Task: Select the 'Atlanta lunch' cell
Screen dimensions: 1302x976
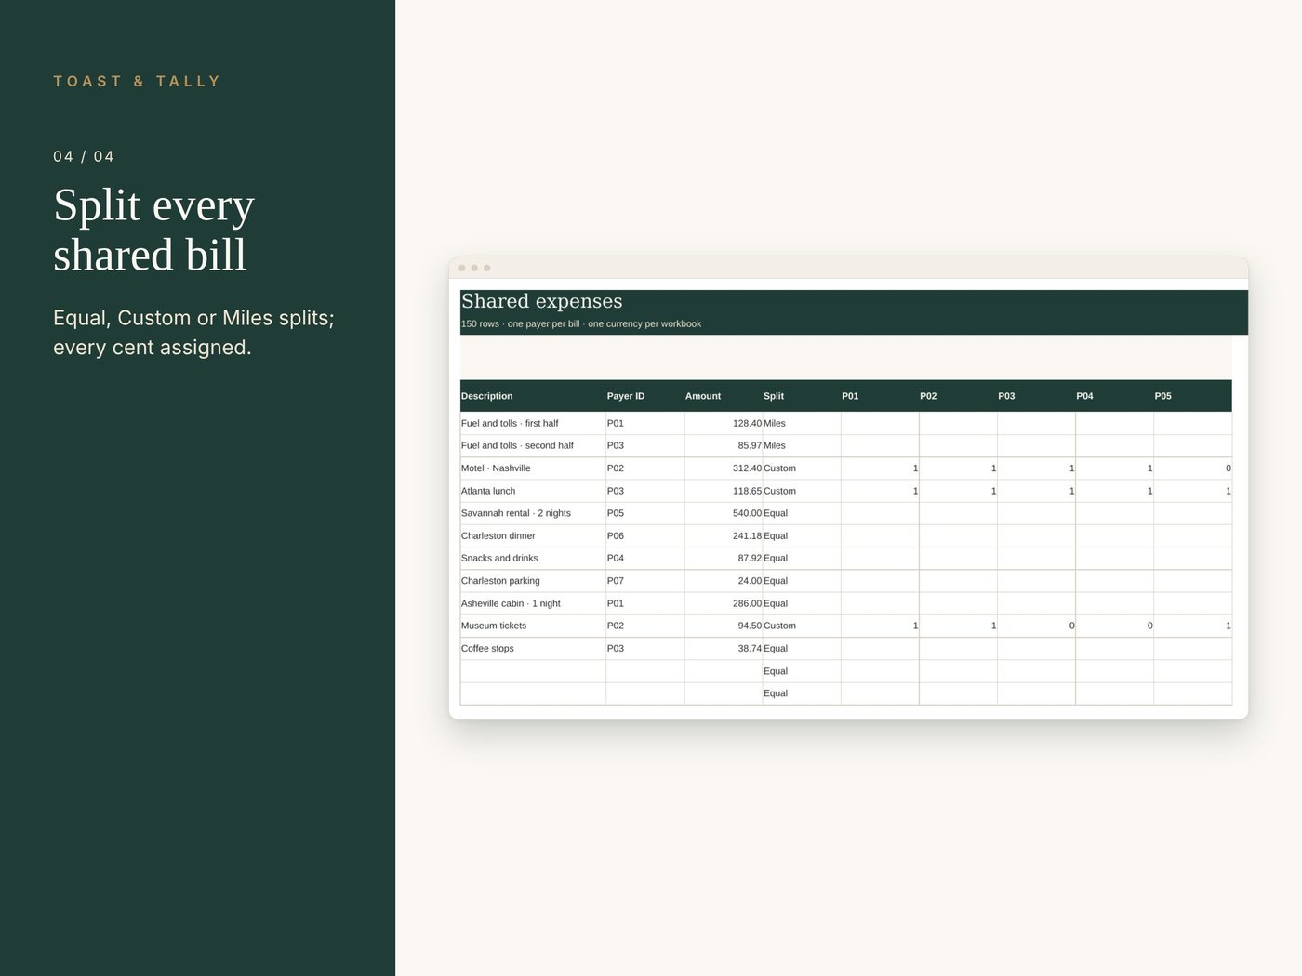Action: pyautogui.click(x=533, y=491)
